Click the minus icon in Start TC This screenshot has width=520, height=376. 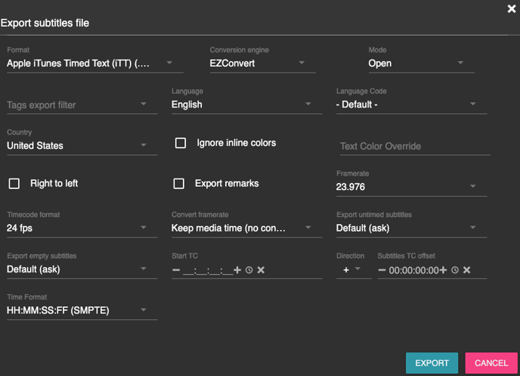point(176,270)
